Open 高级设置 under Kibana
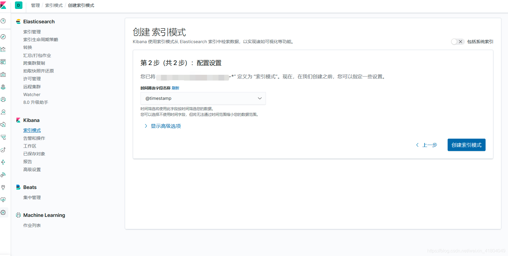Image resolution: width=508 pixels, height=256 pixels. [x=32, y=169]
